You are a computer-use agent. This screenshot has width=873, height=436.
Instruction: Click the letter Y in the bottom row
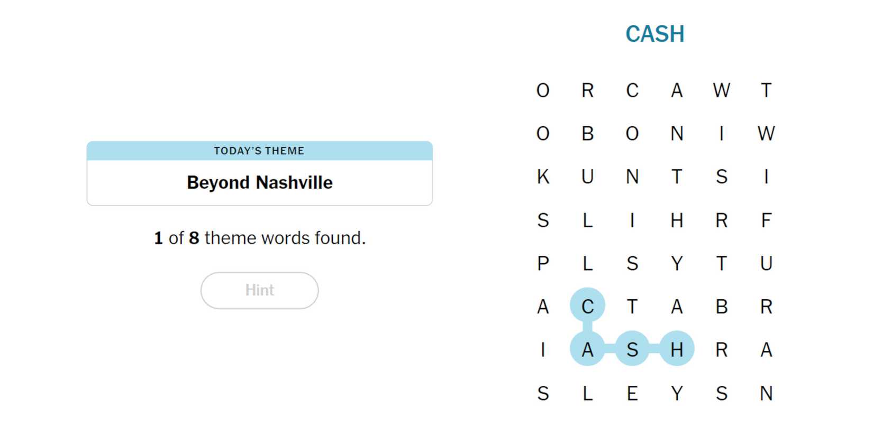point(677,393)
